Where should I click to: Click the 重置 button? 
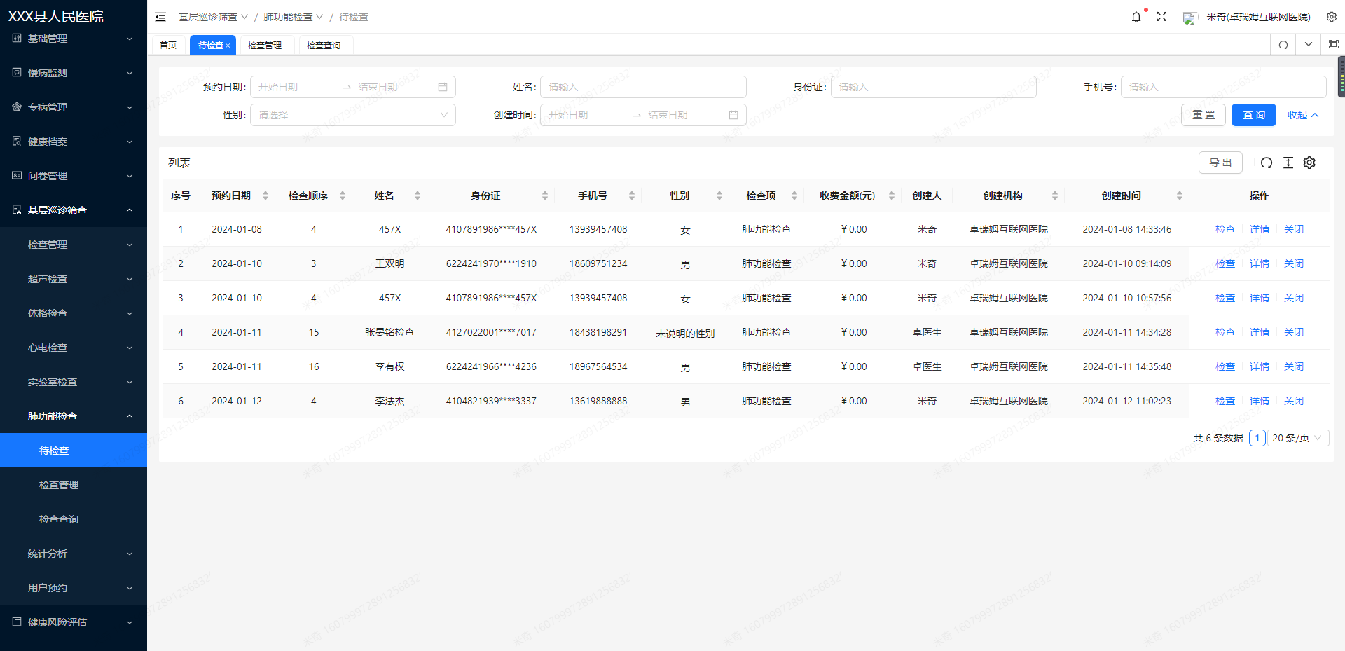[1203, 115]
